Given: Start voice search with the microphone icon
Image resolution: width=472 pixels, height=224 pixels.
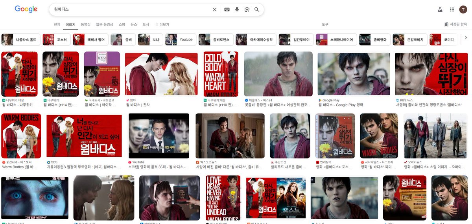Looking at the screenshot, I should (237, 9).
